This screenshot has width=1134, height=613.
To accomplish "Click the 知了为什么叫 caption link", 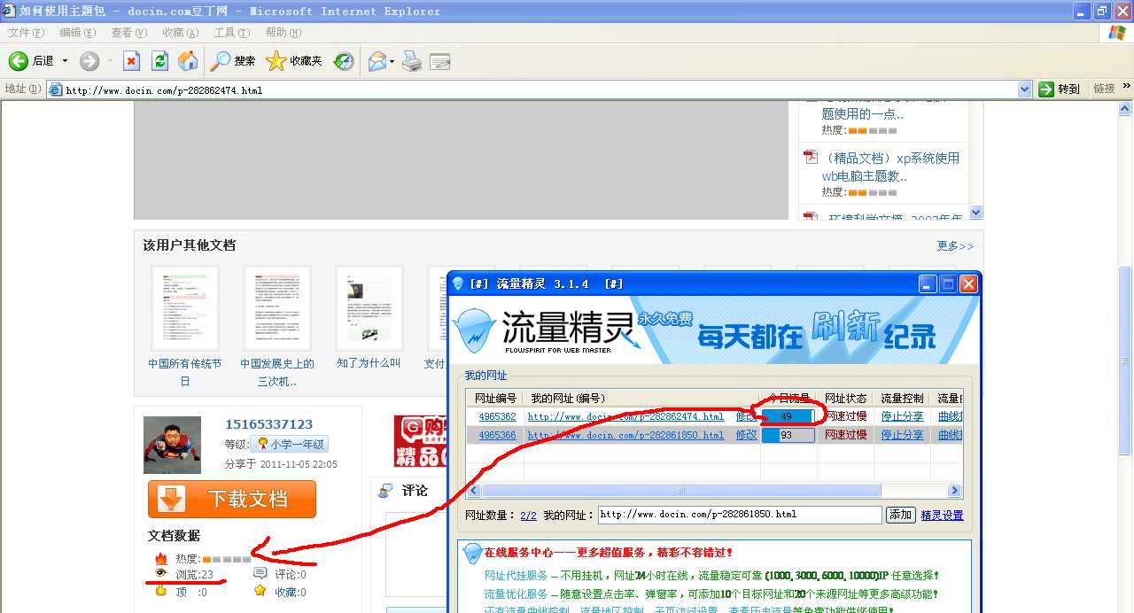I will coord(369,363).
